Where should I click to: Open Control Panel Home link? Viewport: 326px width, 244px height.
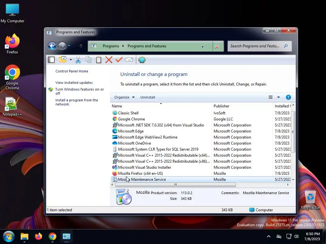72,71
